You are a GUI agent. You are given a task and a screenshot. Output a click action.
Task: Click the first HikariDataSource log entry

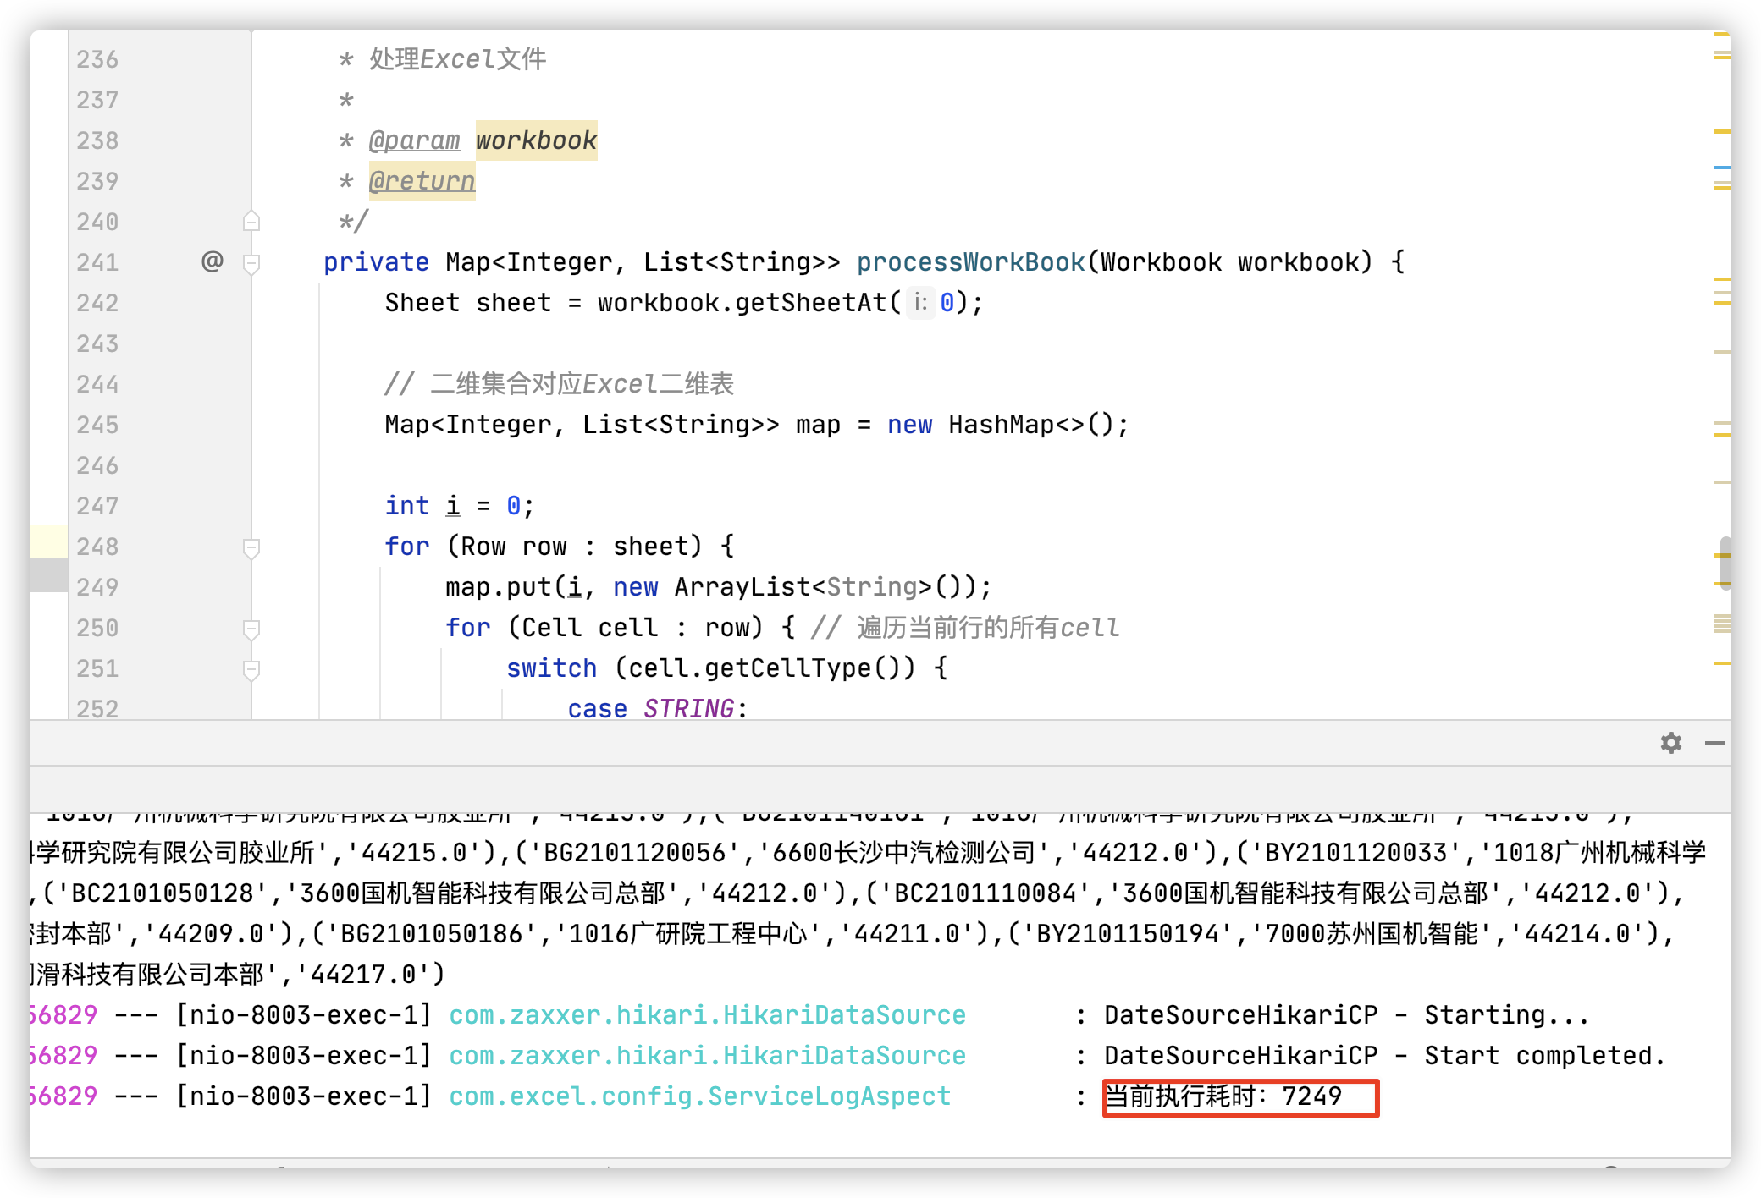click(707, 1015)
